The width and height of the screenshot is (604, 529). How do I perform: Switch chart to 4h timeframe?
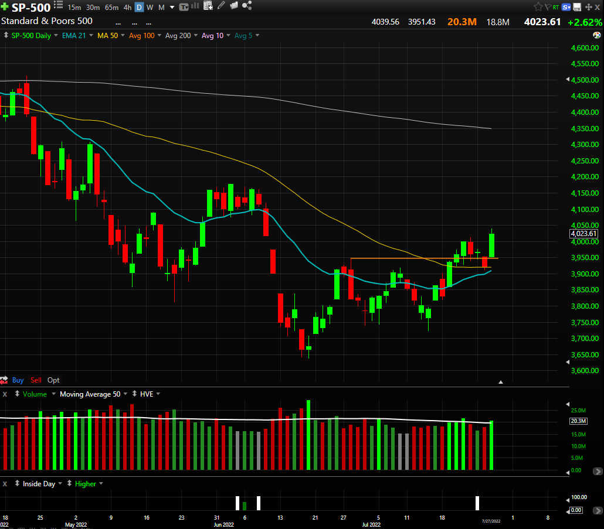tap(127, 7)
